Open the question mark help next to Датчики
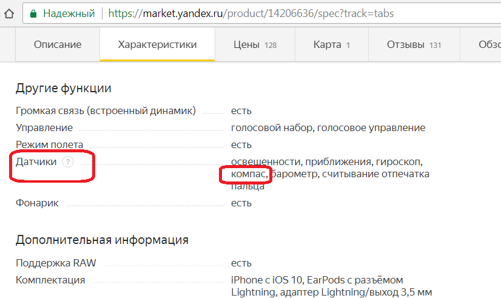 (68, 161)
